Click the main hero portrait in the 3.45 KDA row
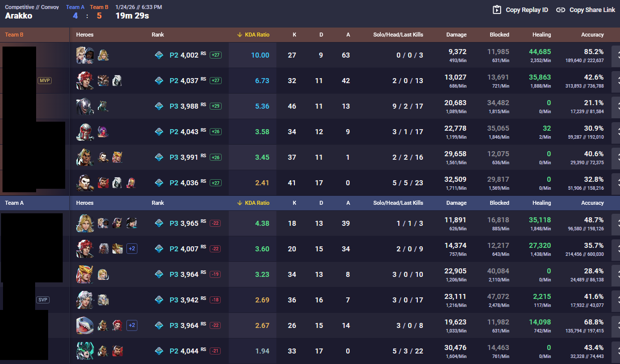The height and width of the screenshot is (364, 620). (85, 157)
